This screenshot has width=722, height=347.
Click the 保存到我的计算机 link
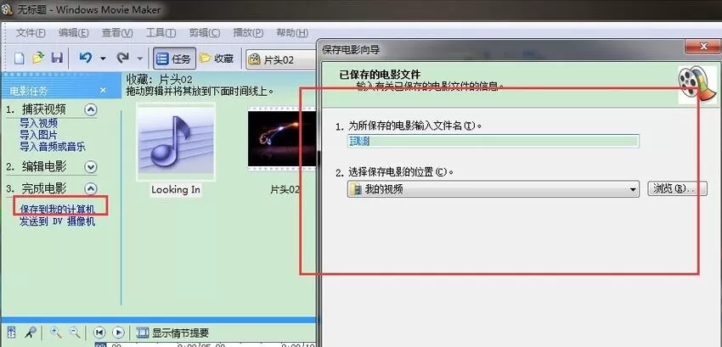pyautogui.click(x=58, y=210)
